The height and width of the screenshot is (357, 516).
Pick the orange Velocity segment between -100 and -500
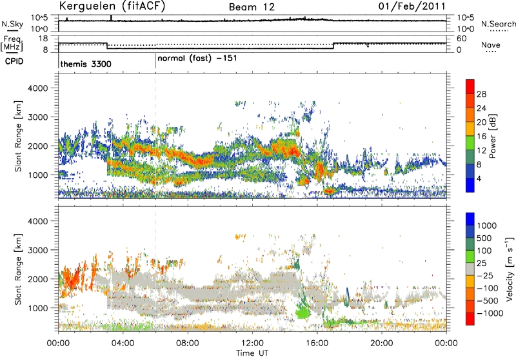tap(470, 294)
